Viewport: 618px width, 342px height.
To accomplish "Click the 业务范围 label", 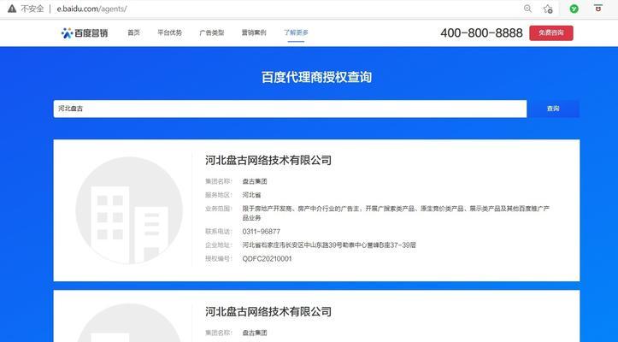I will (218, 209).
